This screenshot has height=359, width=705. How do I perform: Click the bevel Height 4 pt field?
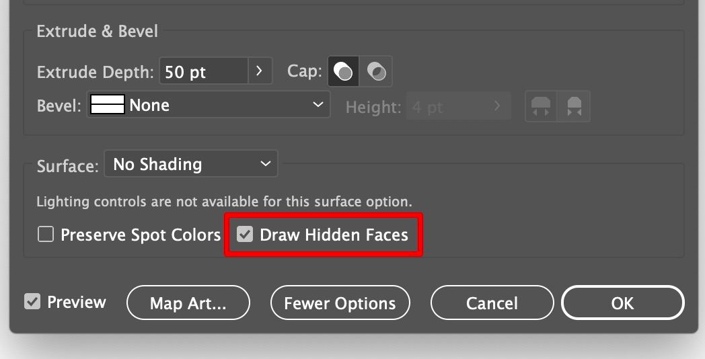pyautogui.click(x=447, y=106)
